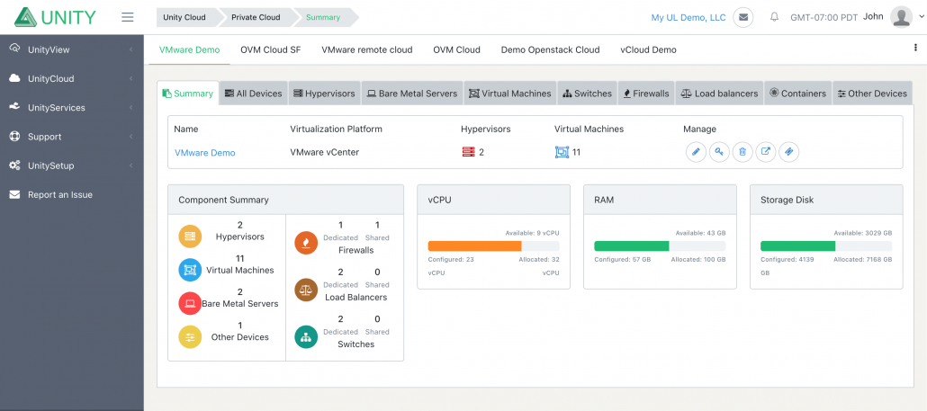Screen dimensions: 927x411
Task: Open the three-dot options menu
Action: [915, 49]
